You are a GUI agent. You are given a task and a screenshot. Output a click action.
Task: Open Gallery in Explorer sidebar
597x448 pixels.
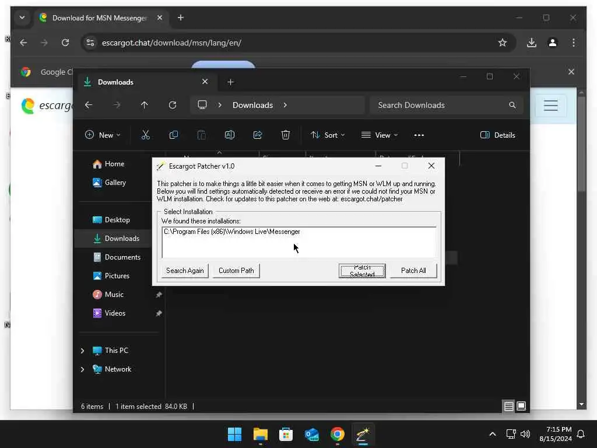coord(115,183)
